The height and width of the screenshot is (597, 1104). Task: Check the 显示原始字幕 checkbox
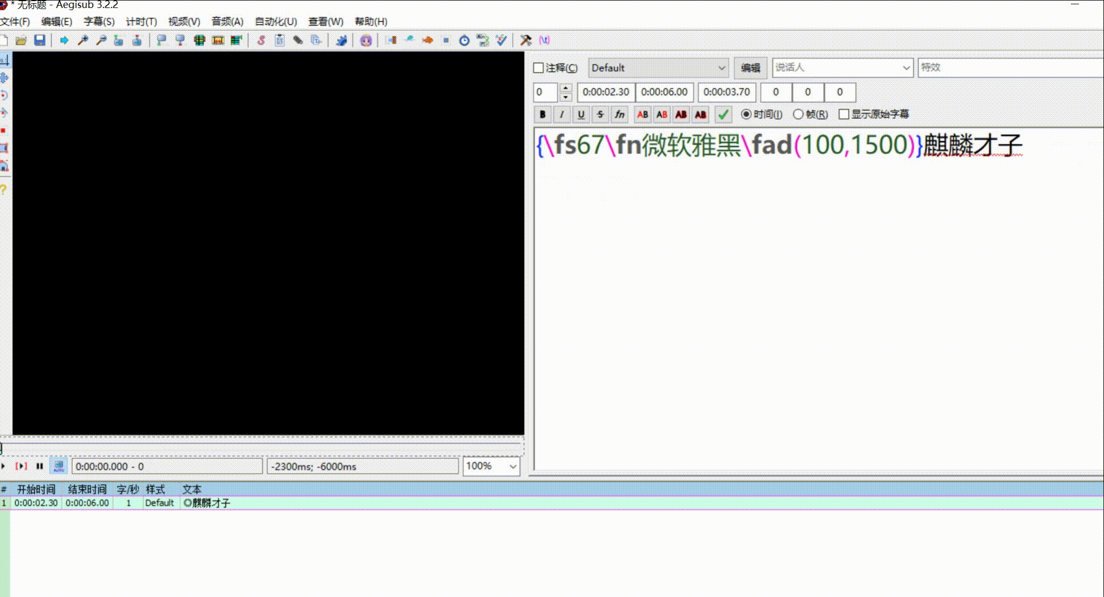[x=844, y=115]
